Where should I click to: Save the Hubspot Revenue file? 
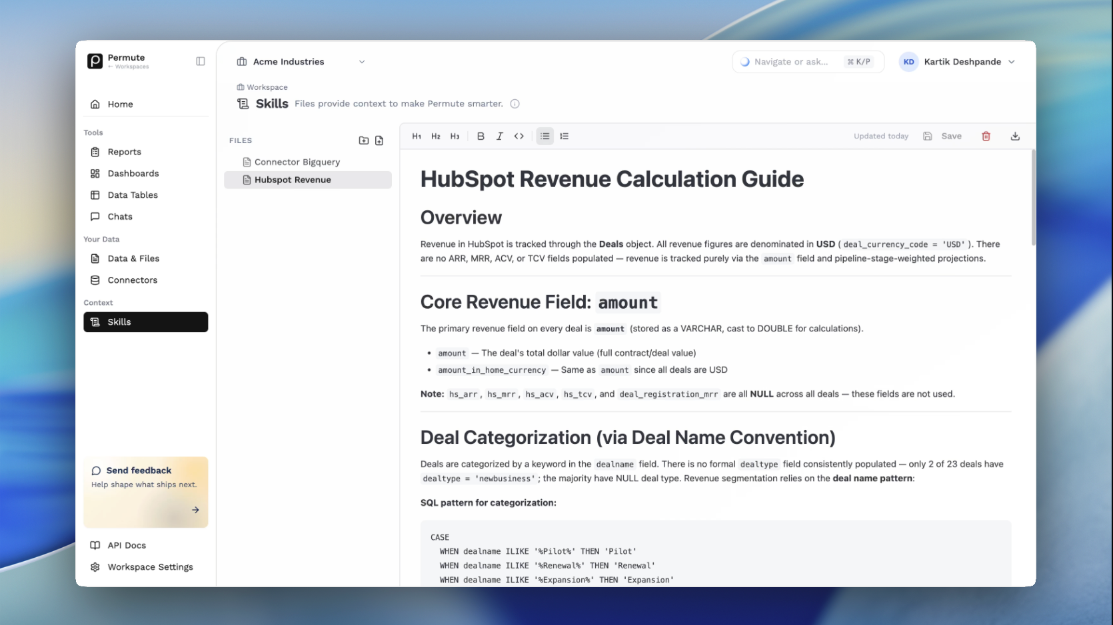coord(942,136)
